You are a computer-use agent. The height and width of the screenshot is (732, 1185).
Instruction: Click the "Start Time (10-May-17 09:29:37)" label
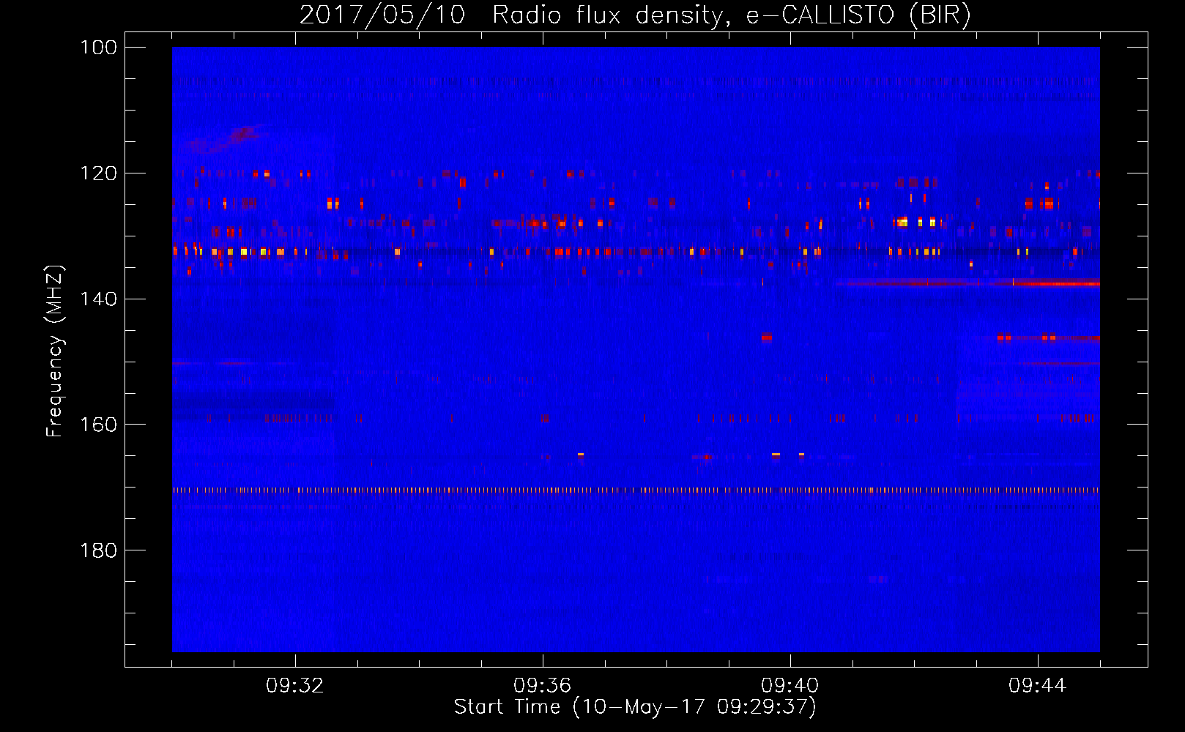(x=635, y=707)
